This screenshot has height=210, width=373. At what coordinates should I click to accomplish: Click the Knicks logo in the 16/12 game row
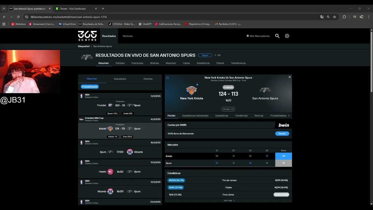[x=110, y=129]
